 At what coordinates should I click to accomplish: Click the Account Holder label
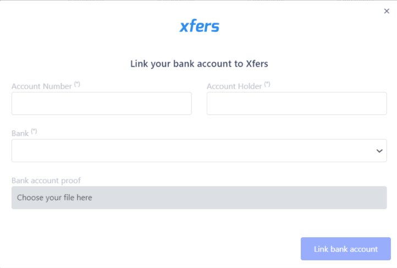coord(234,86)
